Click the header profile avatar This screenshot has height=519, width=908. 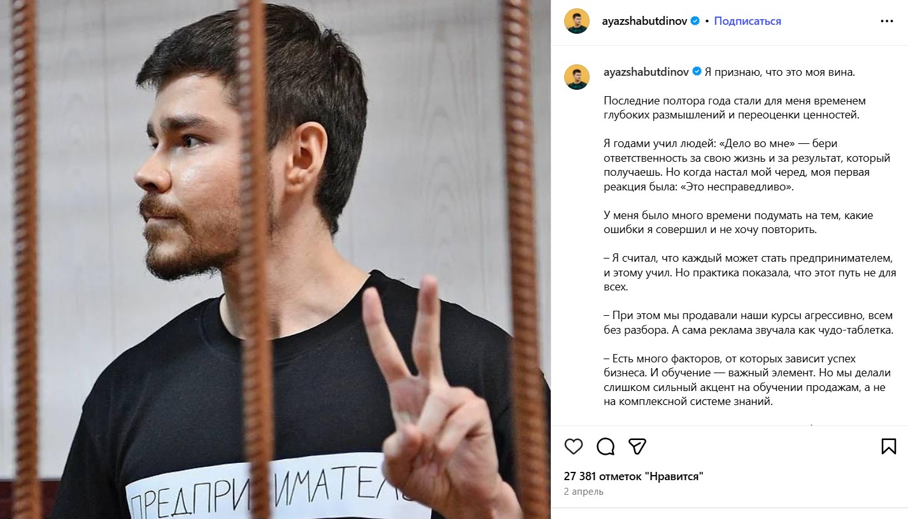click(577, 21)
